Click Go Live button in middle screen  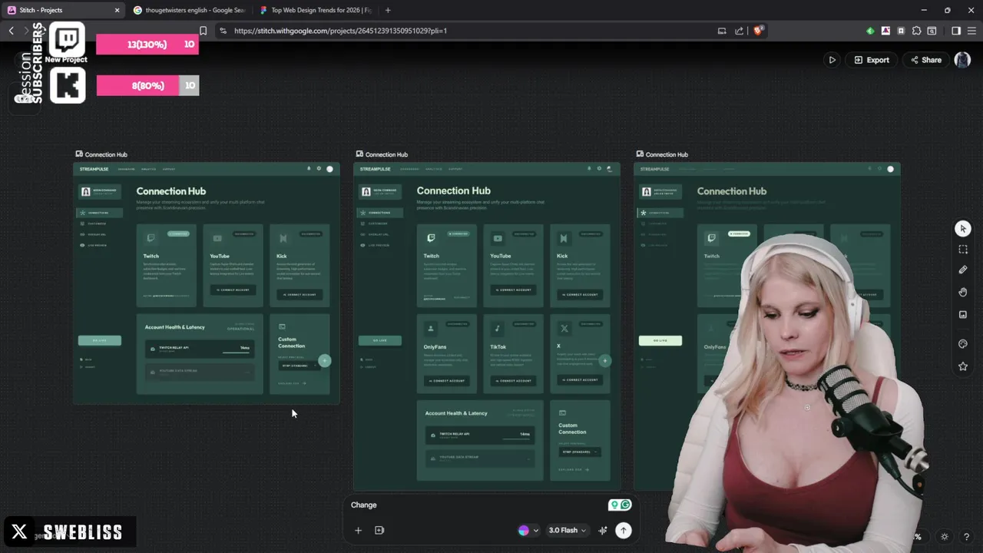tap(380, 340)
